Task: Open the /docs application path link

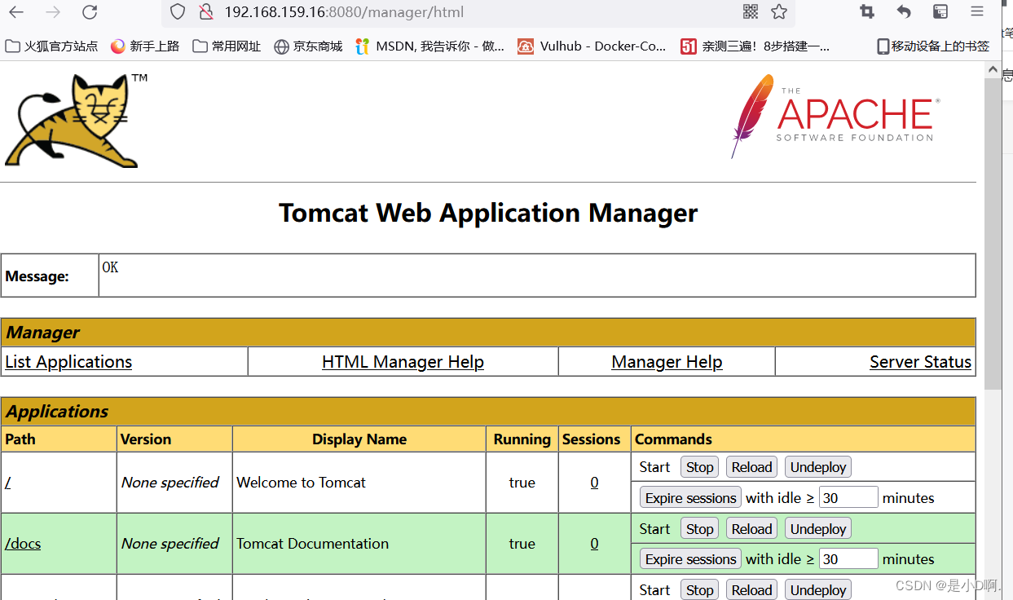Action: (x=23, y=544)
